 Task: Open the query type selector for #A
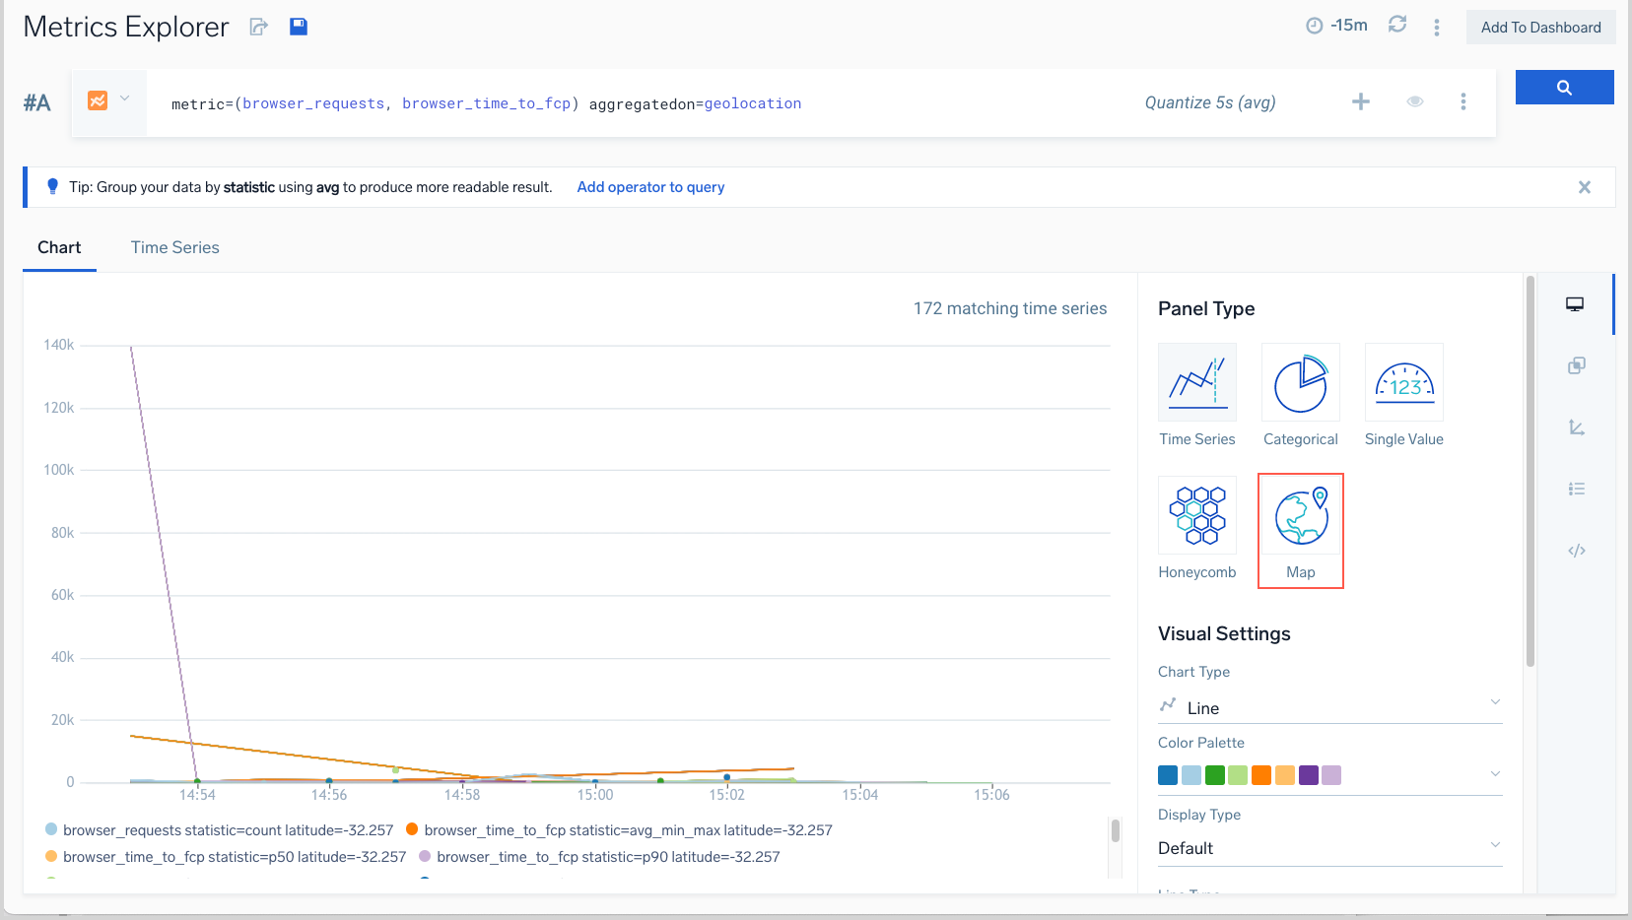coord(108,100)
